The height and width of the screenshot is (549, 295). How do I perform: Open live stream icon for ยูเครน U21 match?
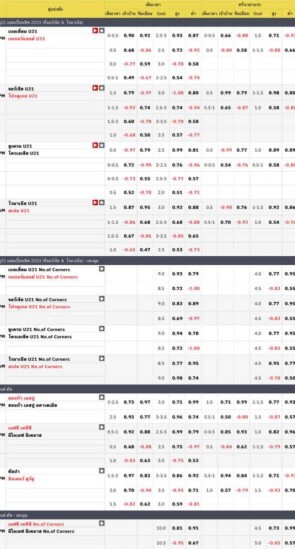coord(95,145)
